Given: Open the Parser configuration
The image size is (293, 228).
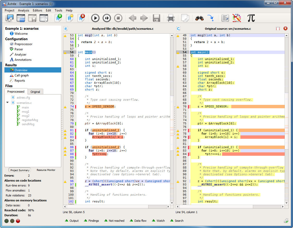Looking at the screenshot, I should (19, 49).
